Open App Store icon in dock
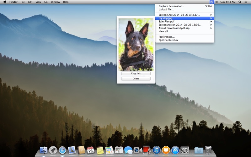 click(175, 150)
